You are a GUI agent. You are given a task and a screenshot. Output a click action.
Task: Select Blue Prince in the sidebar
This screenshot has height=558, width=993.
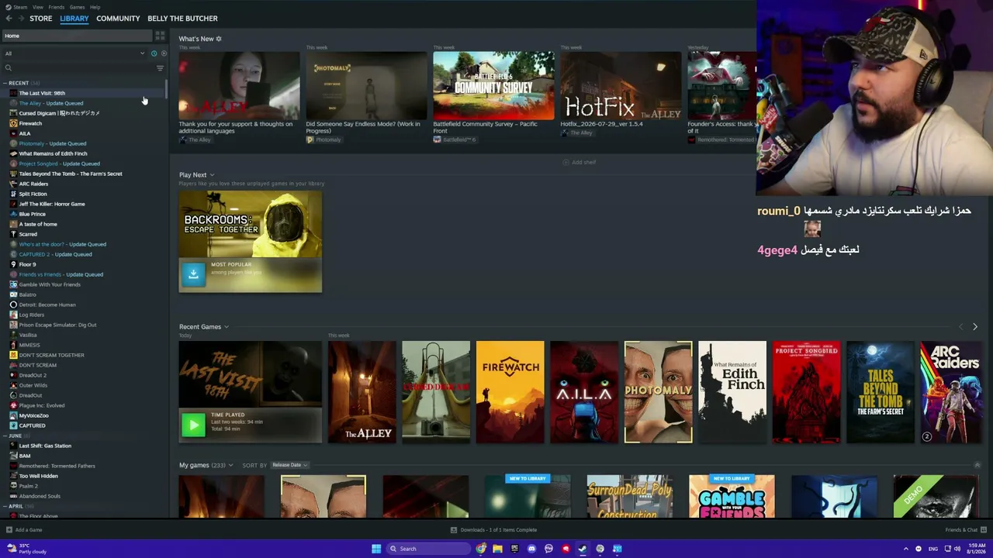(32, 214)
